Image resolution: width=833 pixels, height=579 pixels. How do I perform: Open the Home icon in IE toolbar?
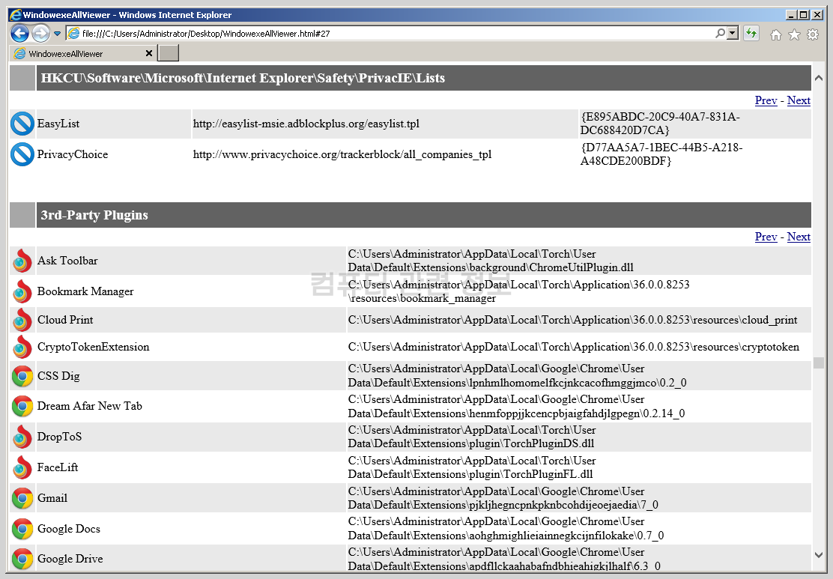(775, 34)
